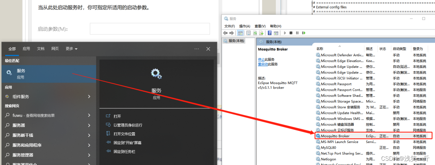Click the pin icon beside 固定到任务栏
The height and width of the screenshot is (165, 435).
point(108,152)
